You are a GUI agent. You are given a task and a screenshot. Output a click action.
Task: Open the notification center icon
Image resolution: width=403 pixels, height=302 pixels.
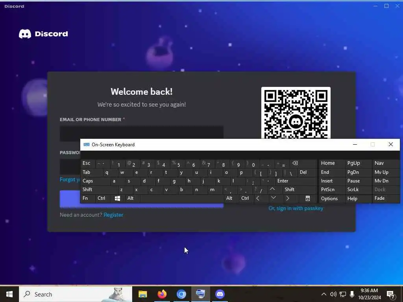391,295
